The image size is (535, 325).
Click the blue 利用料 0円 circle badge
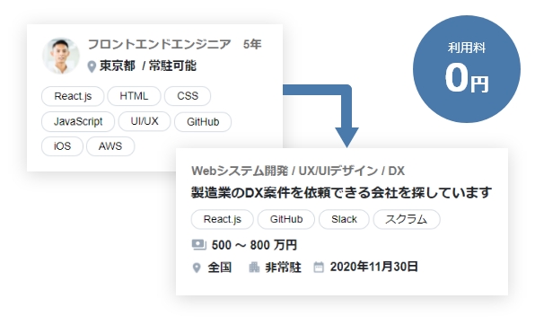coord(467,69)
